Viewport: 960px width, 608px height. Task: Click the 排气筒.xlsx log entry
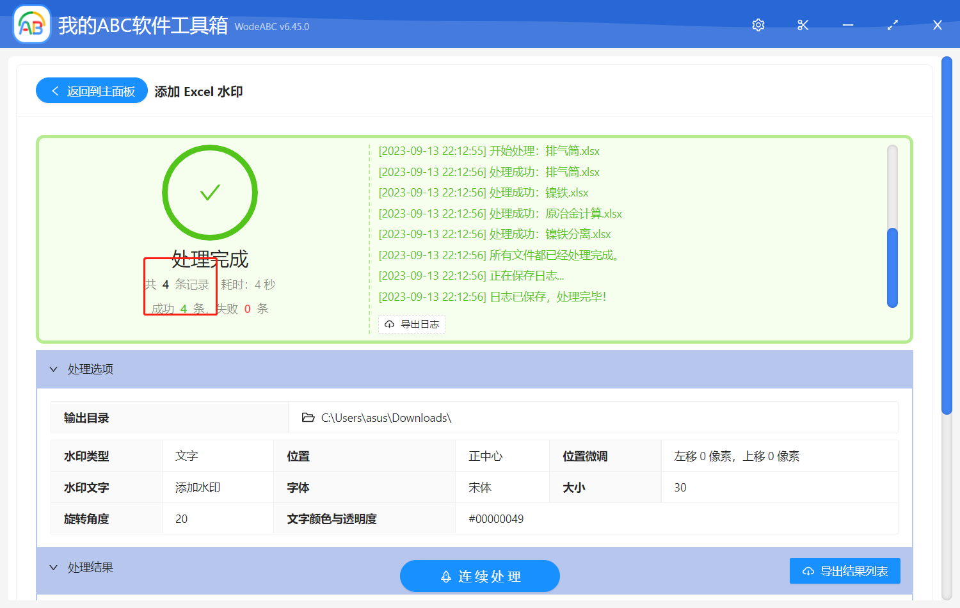[489, 150]
